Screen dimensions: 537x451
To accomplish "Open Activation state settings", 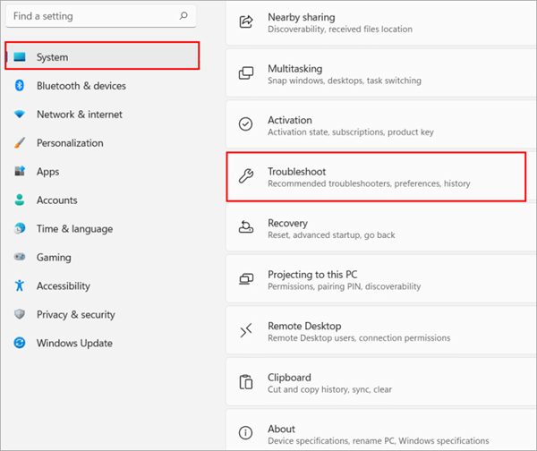I will 376,125.
